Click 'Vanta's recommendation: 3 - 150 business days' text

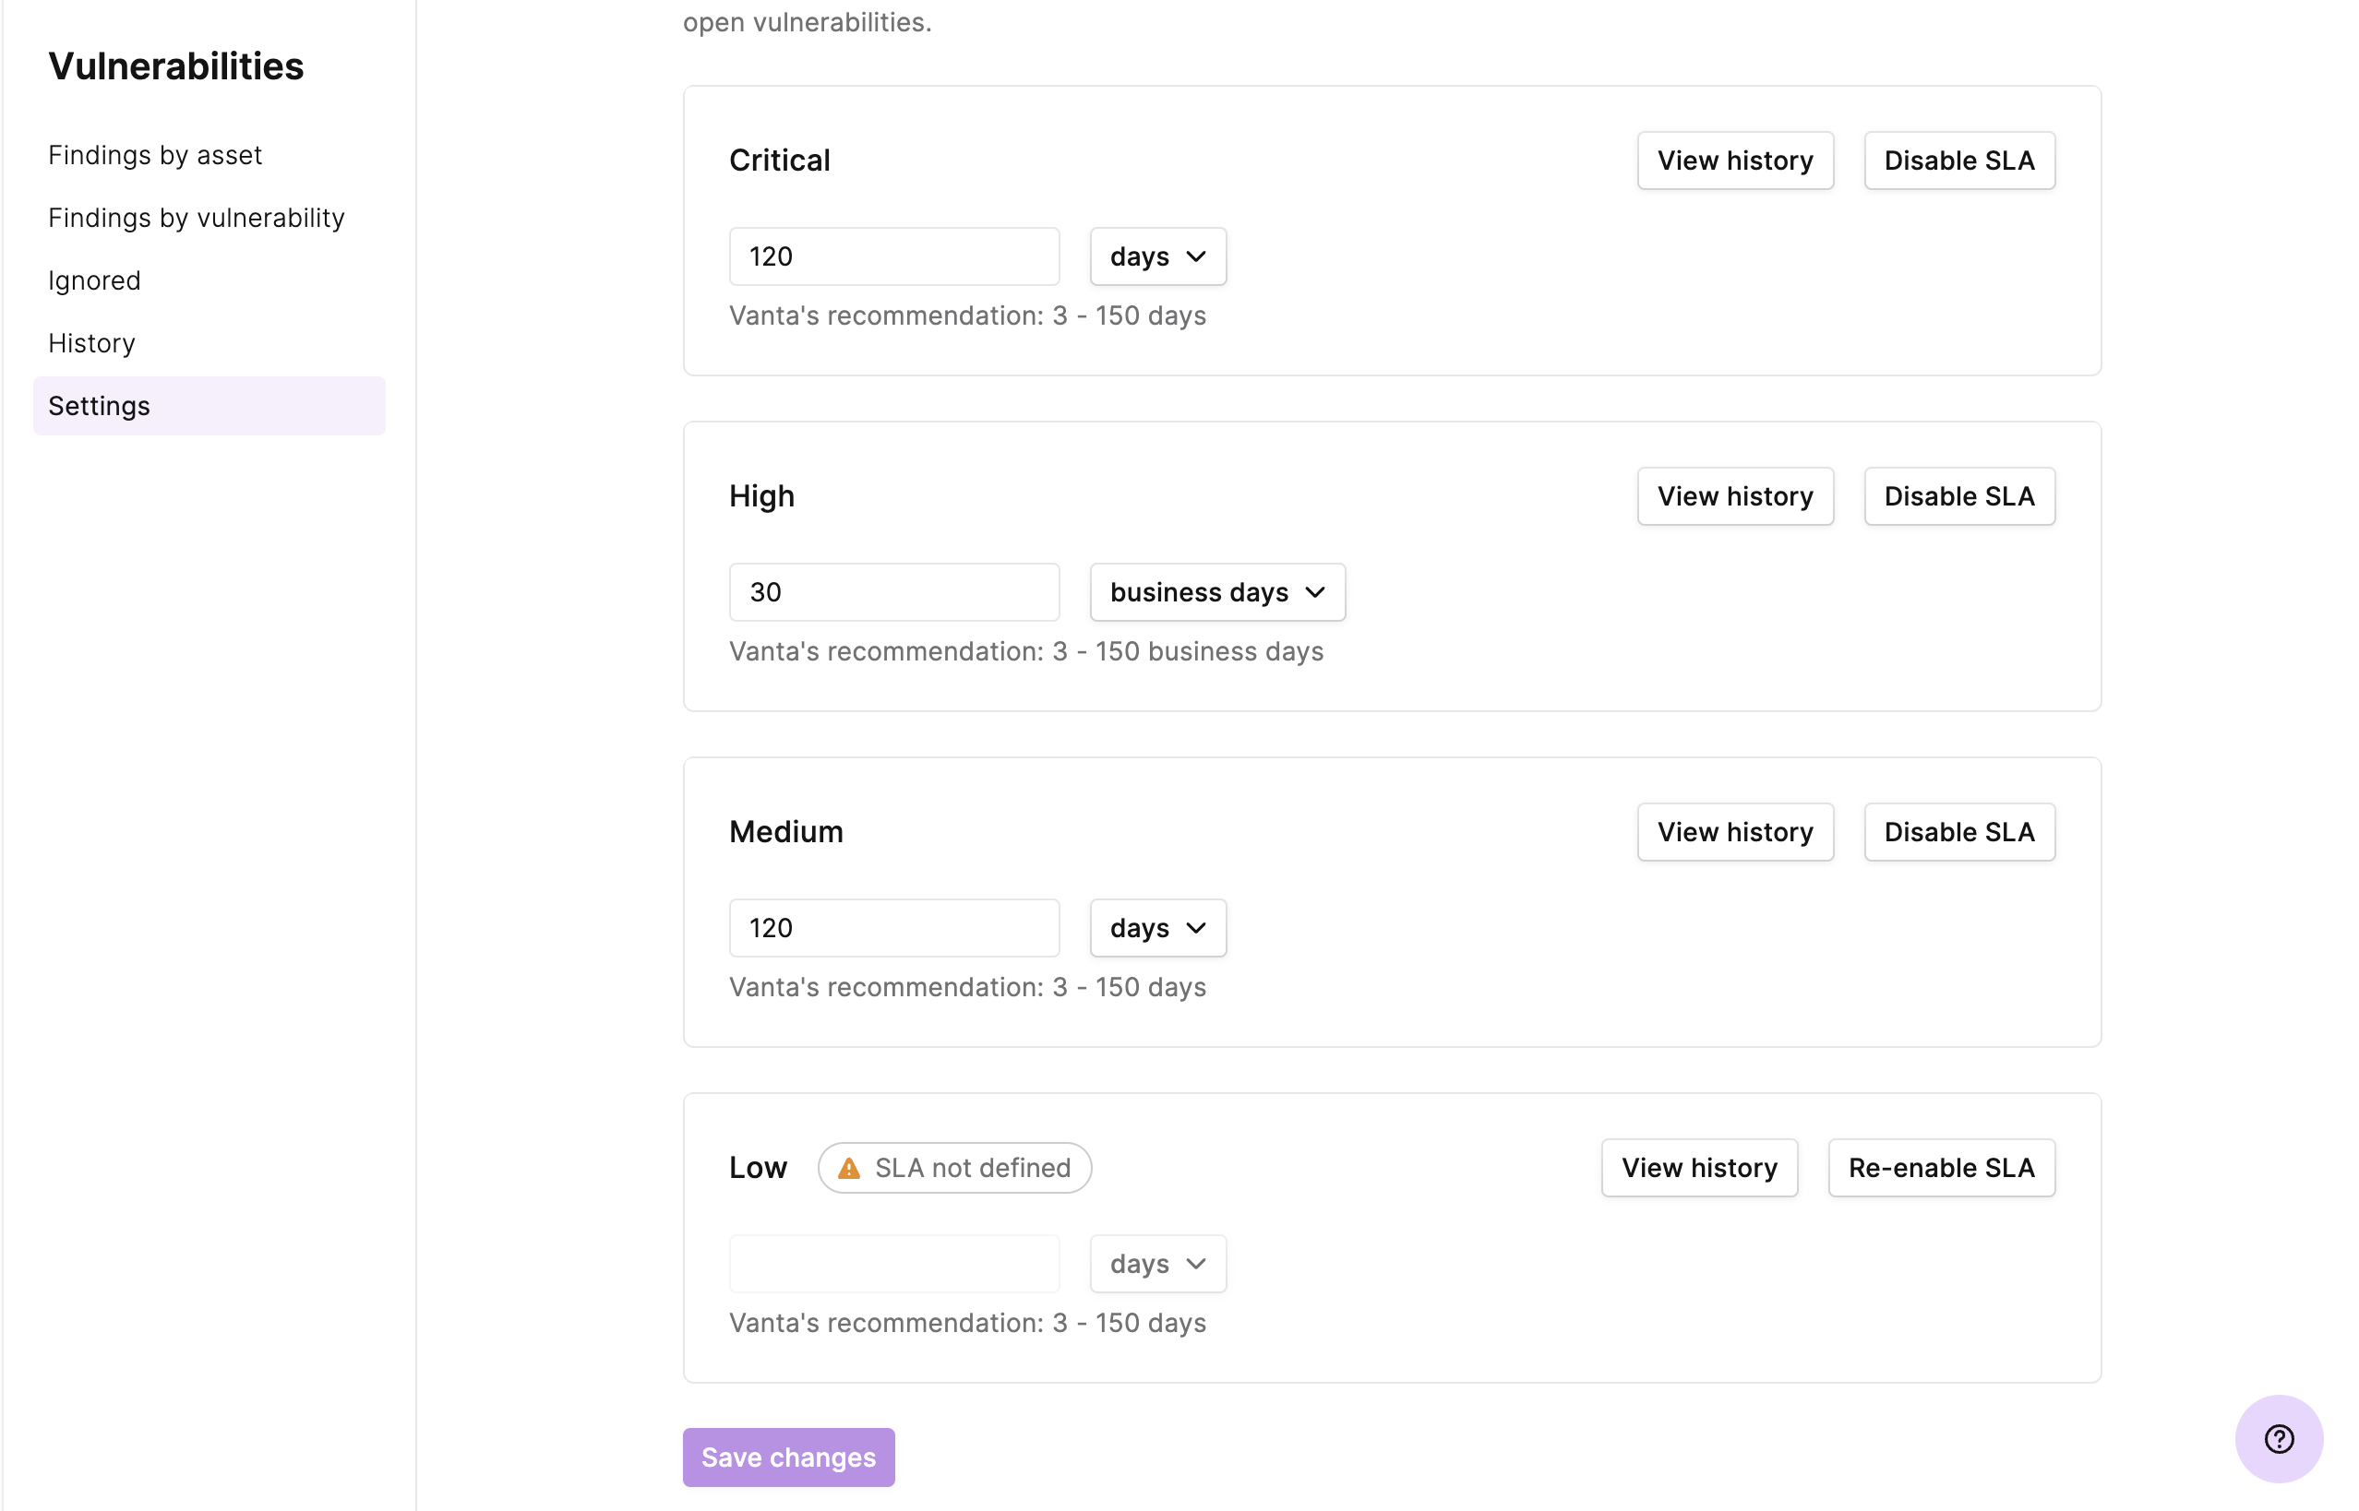[1026, 651]
